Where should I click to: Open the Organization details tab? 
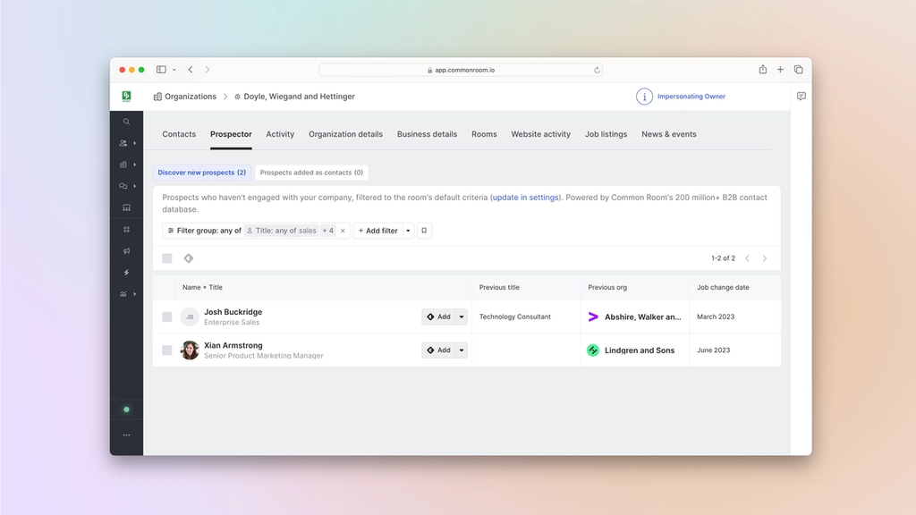[345, 134]
